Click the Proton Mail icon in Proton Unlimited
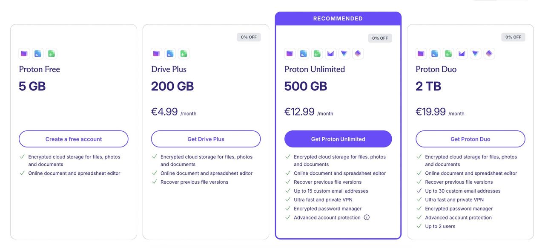Viewport: 545px width, 248px height. (x=330, y=54)
